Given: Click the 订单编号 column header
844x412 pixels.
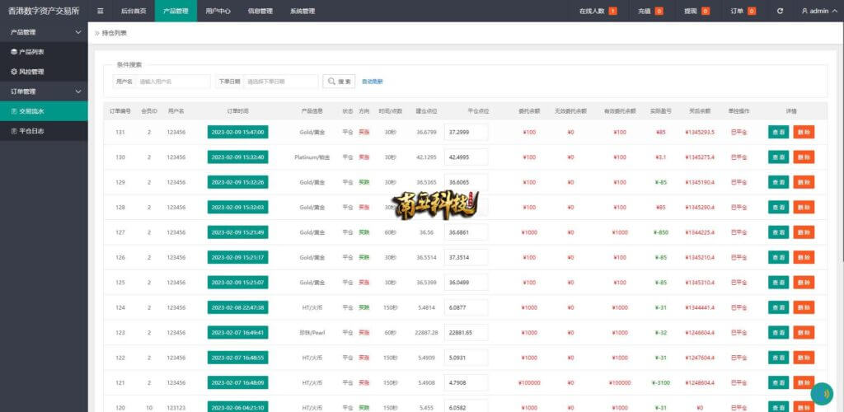Looking at the screenshot, I should (120, 110).
